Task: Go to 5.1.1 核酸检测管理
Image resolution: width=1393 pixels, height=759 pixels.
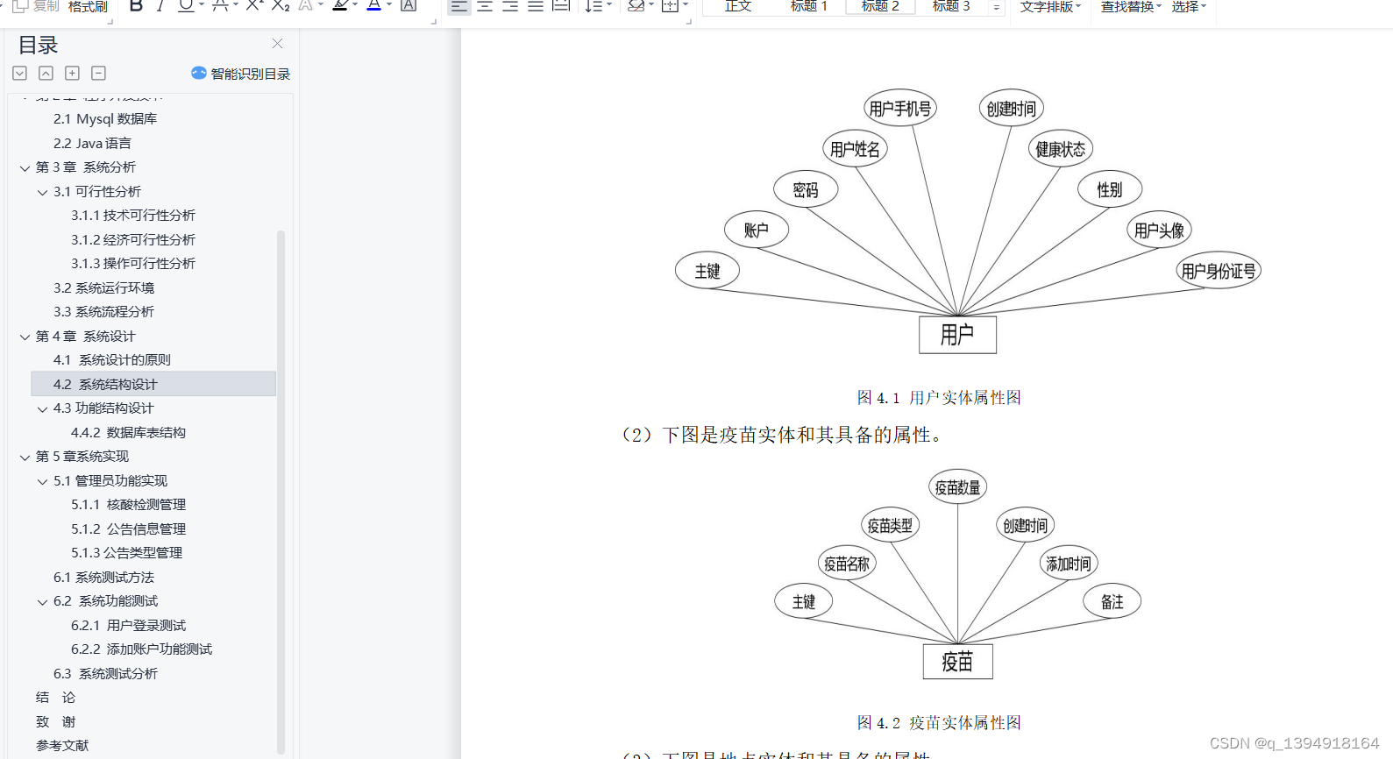Action: (x=128, y=505)
